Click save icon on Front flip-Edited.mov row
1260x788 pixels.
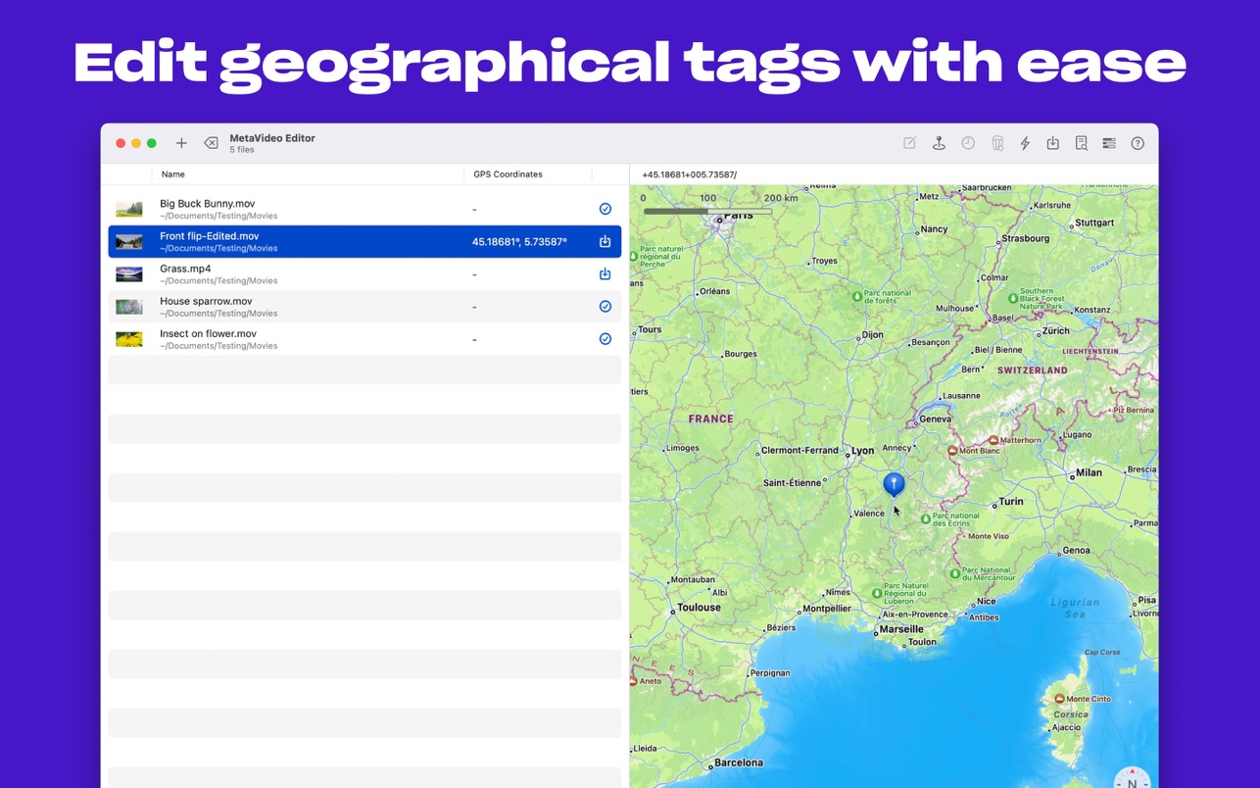click(605, 241)
